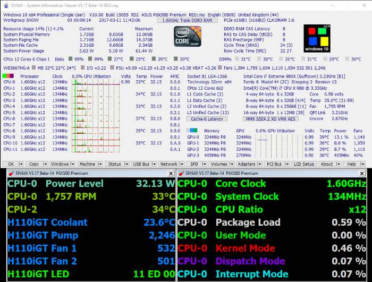
Task: Click the PCI Bus button
Action: [x=274, y=164]
